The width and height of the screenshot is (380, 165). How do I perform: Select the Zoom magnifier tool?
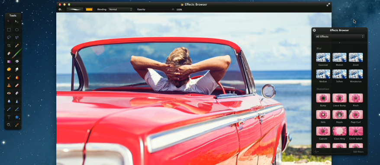tap(9, 125)
